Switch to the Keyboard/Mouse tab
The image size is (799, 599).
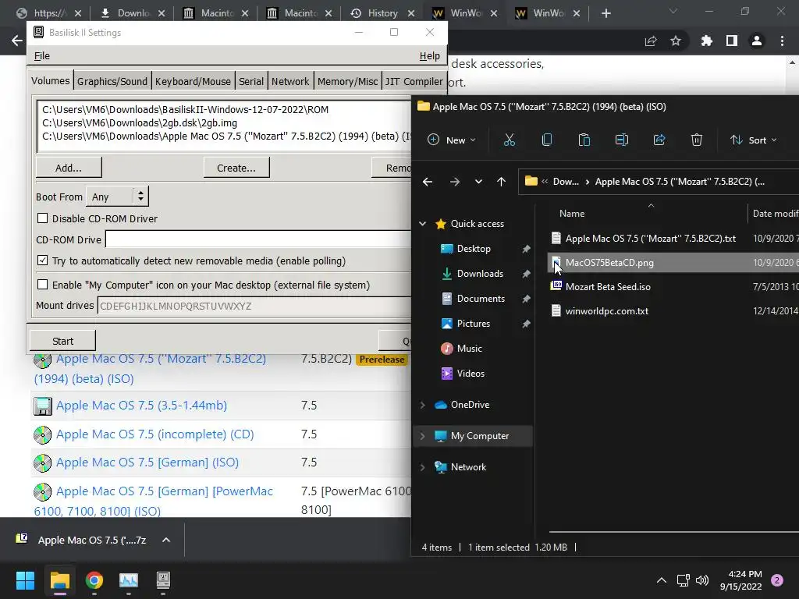click(x=193, y=81)
